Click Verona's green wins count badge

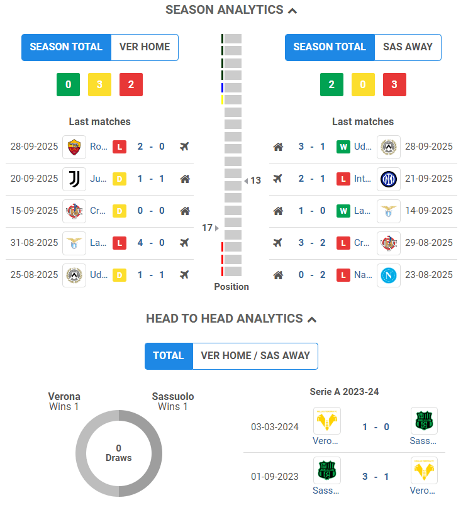click(68, 85)
